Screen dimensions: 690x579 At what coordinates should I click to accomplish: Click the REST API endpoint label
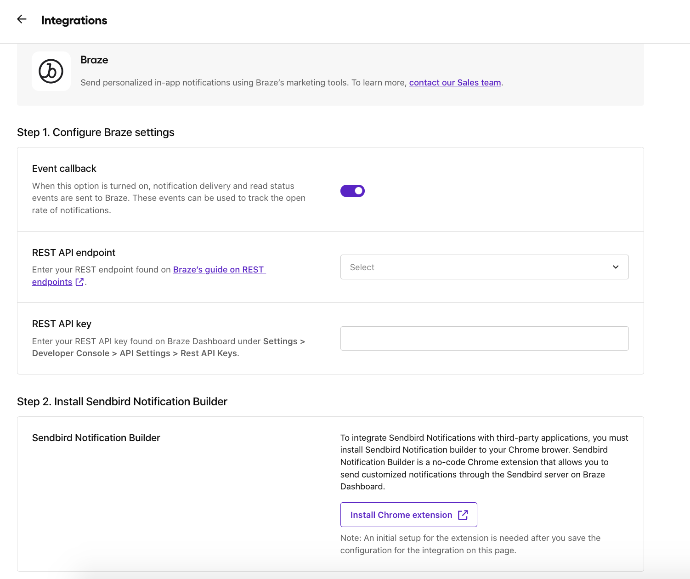click(74, 253)
